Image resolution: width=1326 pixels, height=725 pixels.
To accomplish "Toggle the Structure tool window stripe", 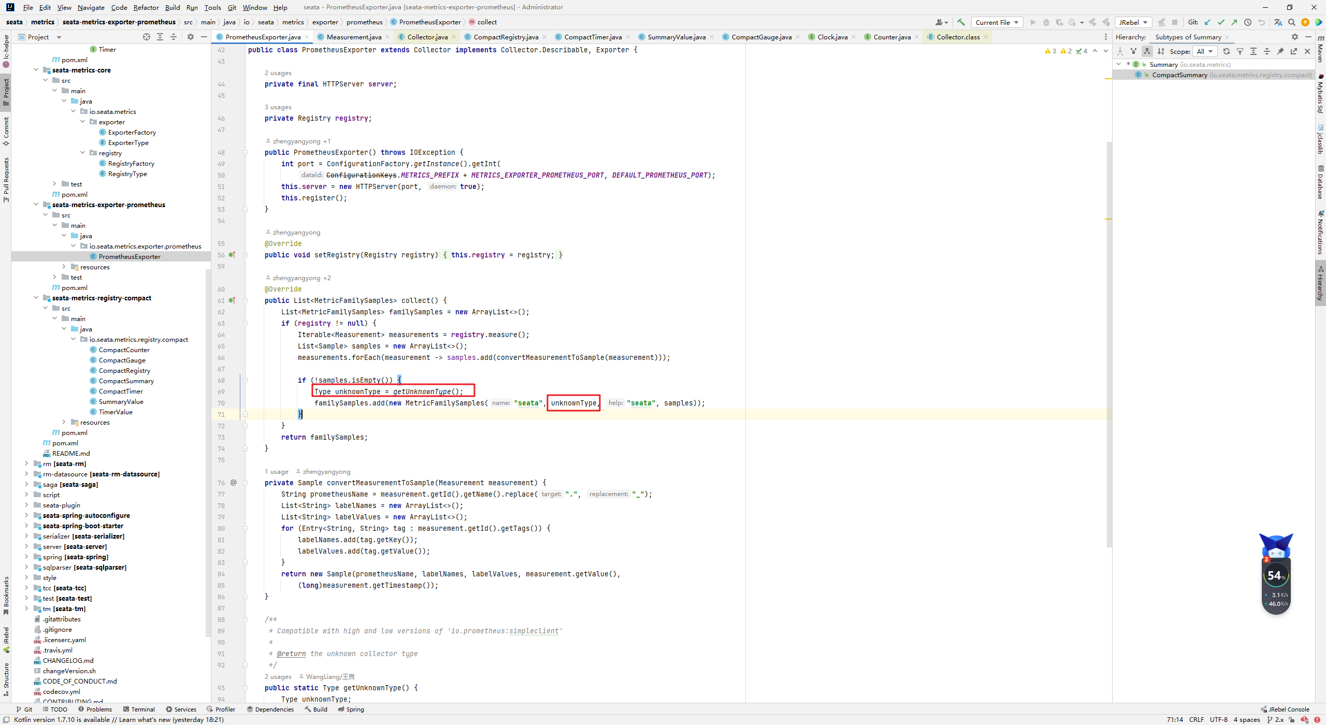I will pyautogui.click(x=6, y=680).
